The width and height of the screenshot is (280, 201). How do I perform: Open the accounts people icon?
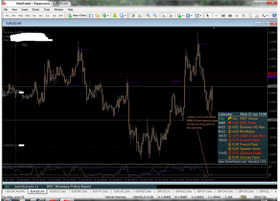115,16
